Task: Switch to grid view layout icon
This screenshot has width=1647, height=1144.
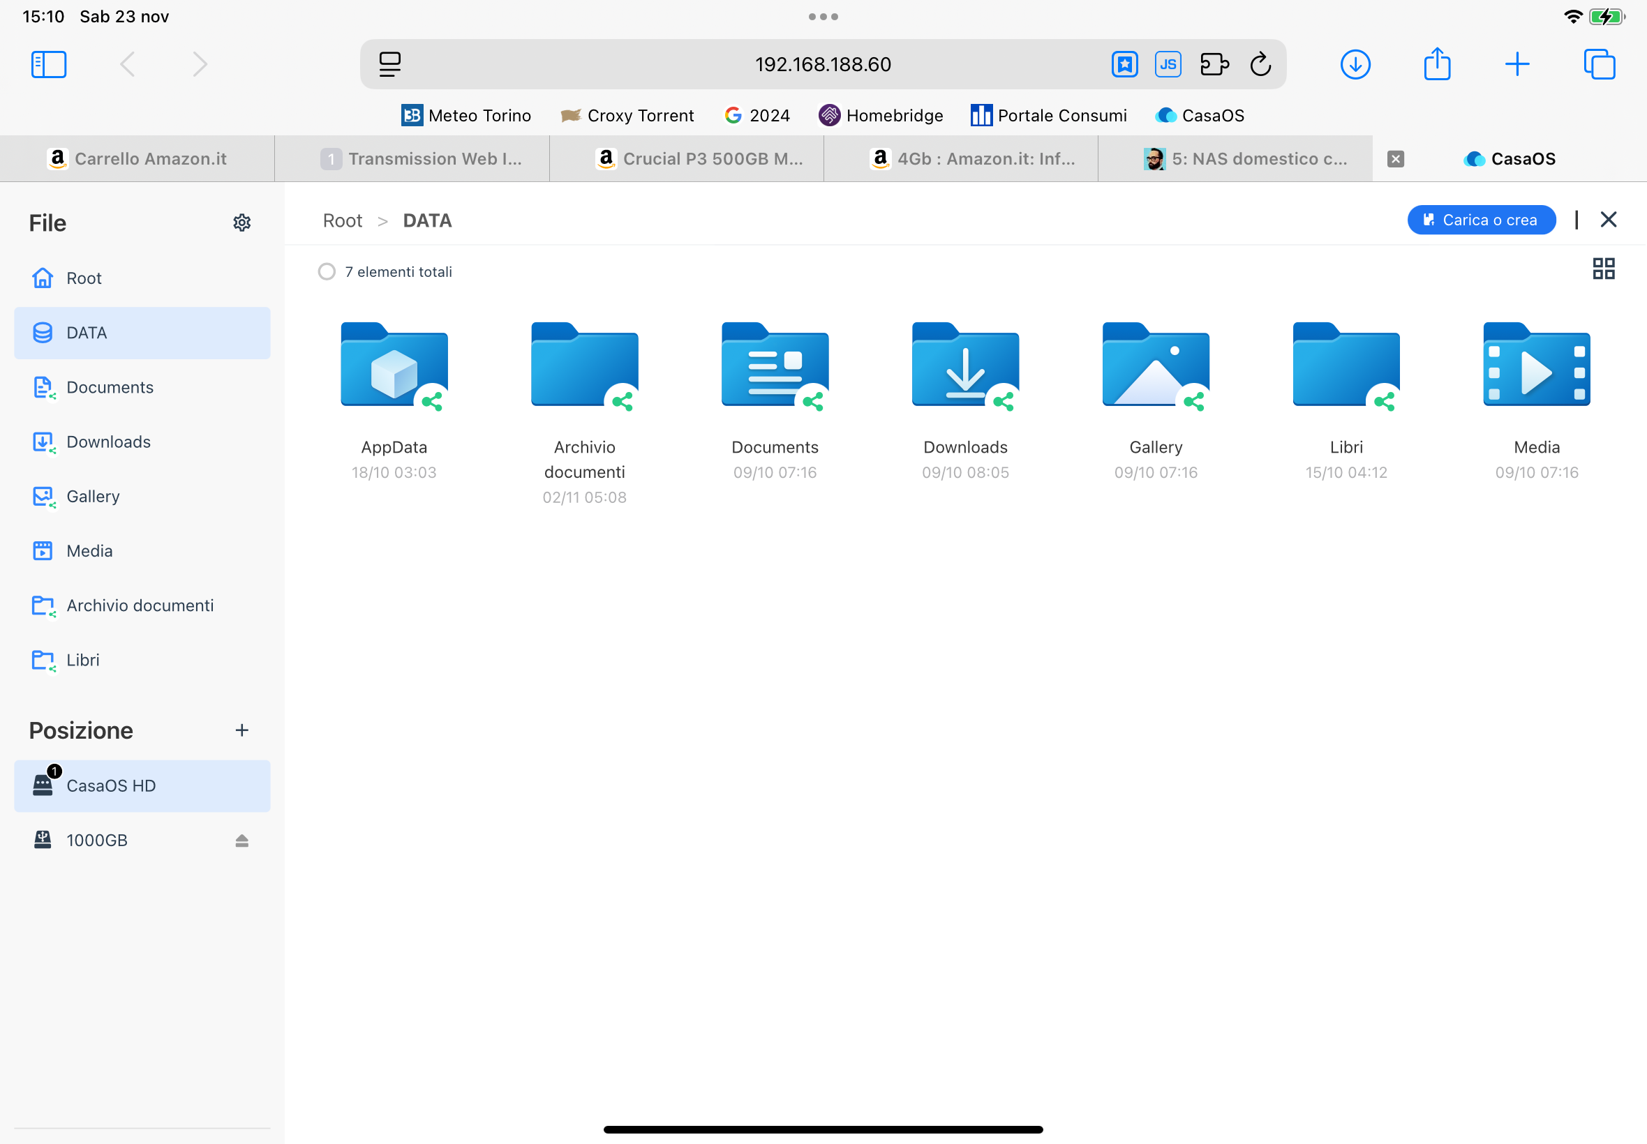Action: click(x=1603, y=269)
